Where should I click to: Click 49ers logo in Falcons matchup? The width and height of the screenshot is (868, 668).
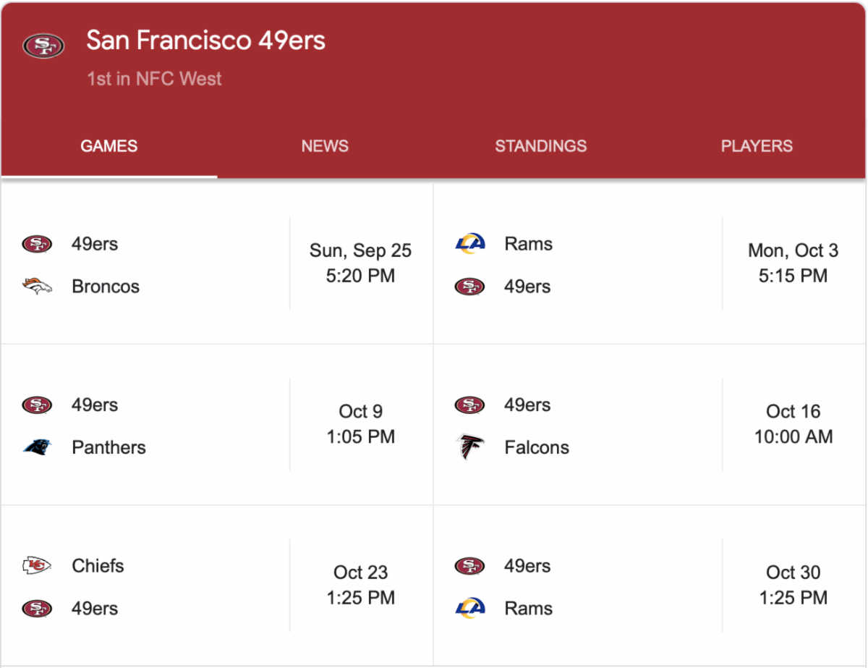pyautogui.click(x=470, y=405)
